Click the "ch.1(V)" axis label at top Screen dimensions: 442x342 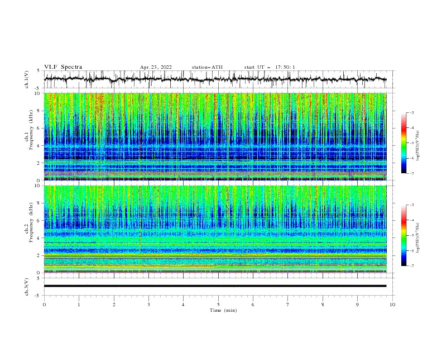(27, 79)
